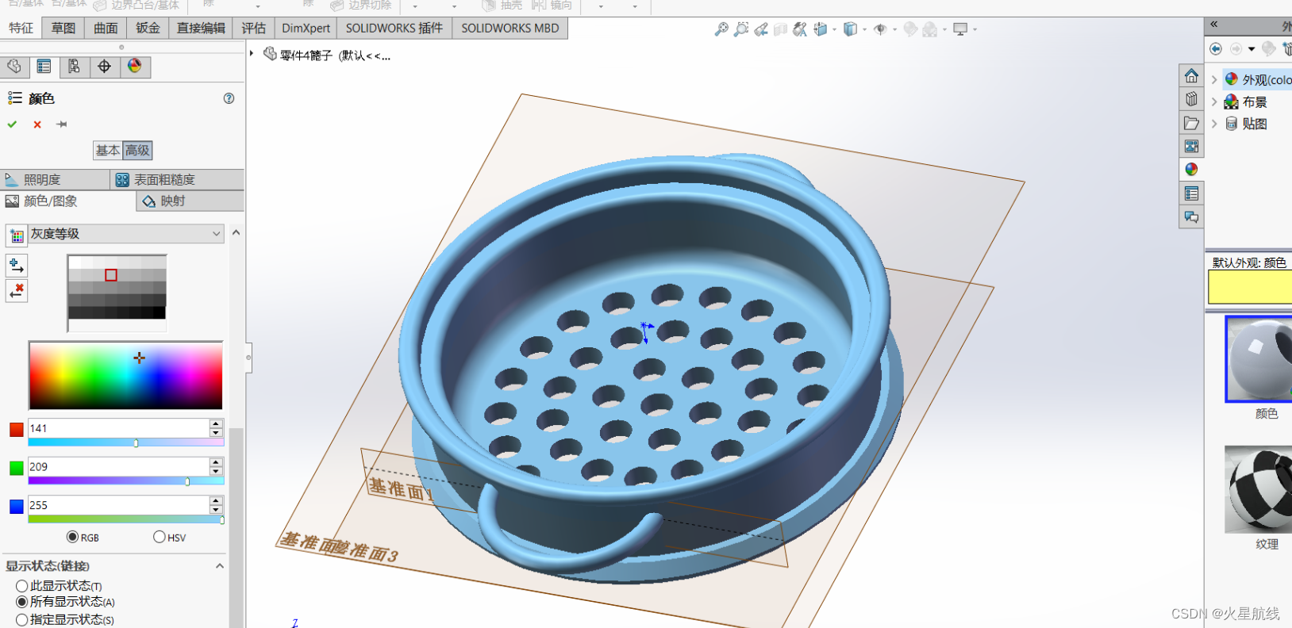Click the Zoom to Area icon
The height and width of the screenshot is (628, 1292).
(741, 29)
